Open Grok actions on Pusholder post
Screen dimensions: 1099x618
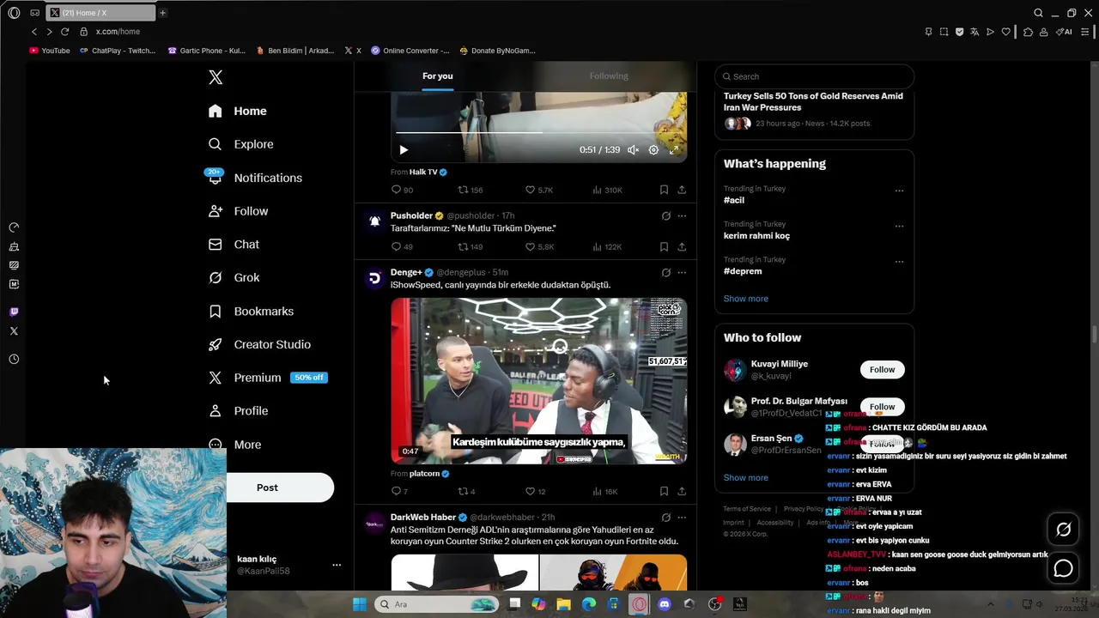point(665,216)
